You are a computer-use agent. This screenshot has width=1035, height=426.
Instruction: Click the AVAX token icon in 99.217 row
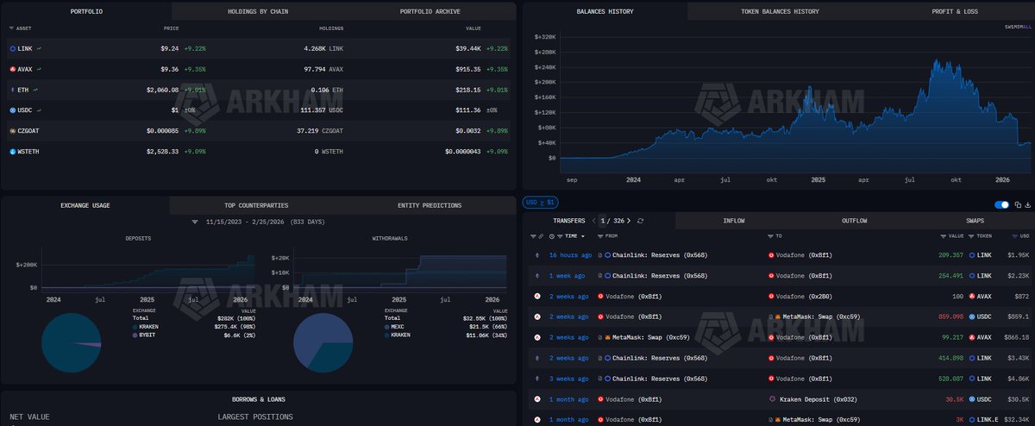973,338
